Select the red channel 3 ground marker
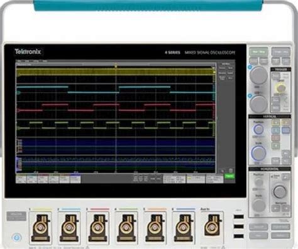The image size is (298, 249). pyautogui.click(x=18, y=110)
